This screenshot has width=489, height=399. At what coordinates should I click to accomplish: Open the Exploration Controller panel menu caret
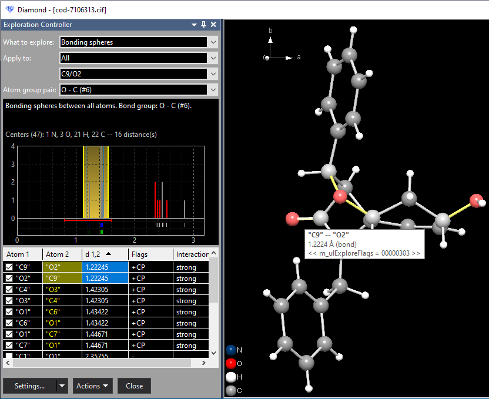pos(194,25)
